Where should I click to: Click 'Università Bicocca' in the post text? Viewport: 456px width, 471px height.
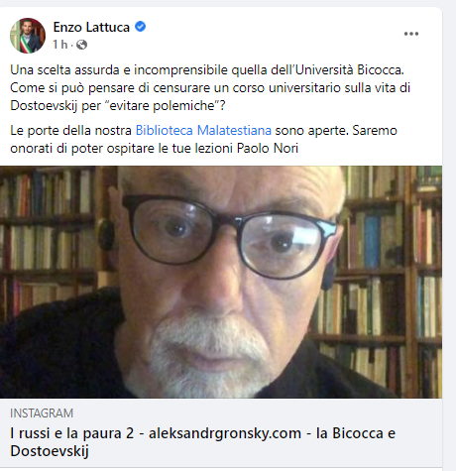[349, 70]
